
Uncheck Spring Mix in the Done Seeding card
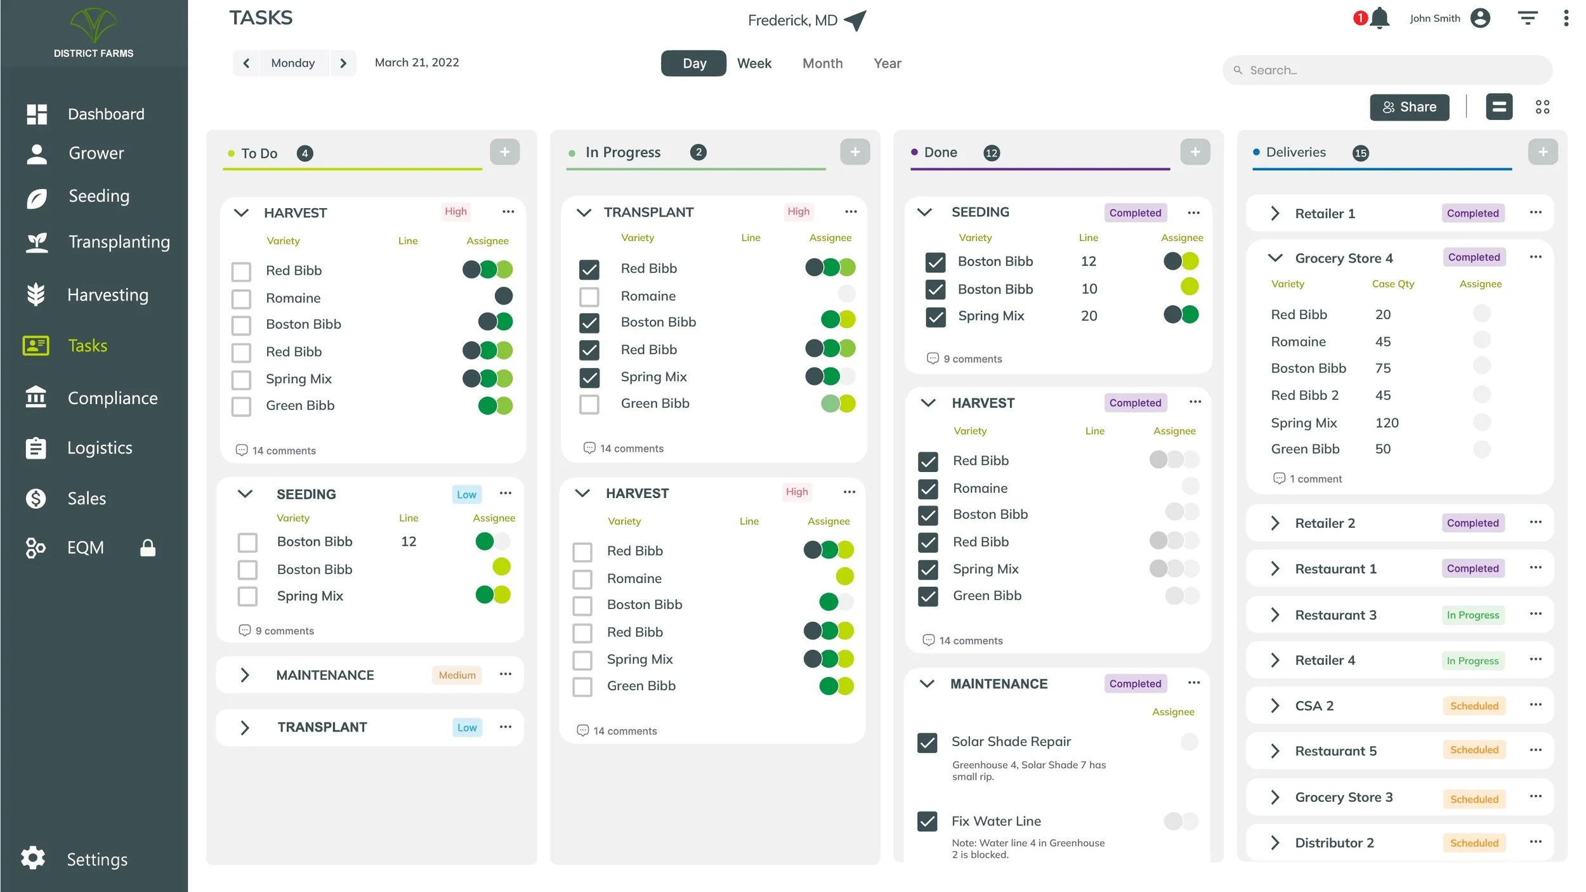[935, 317]
